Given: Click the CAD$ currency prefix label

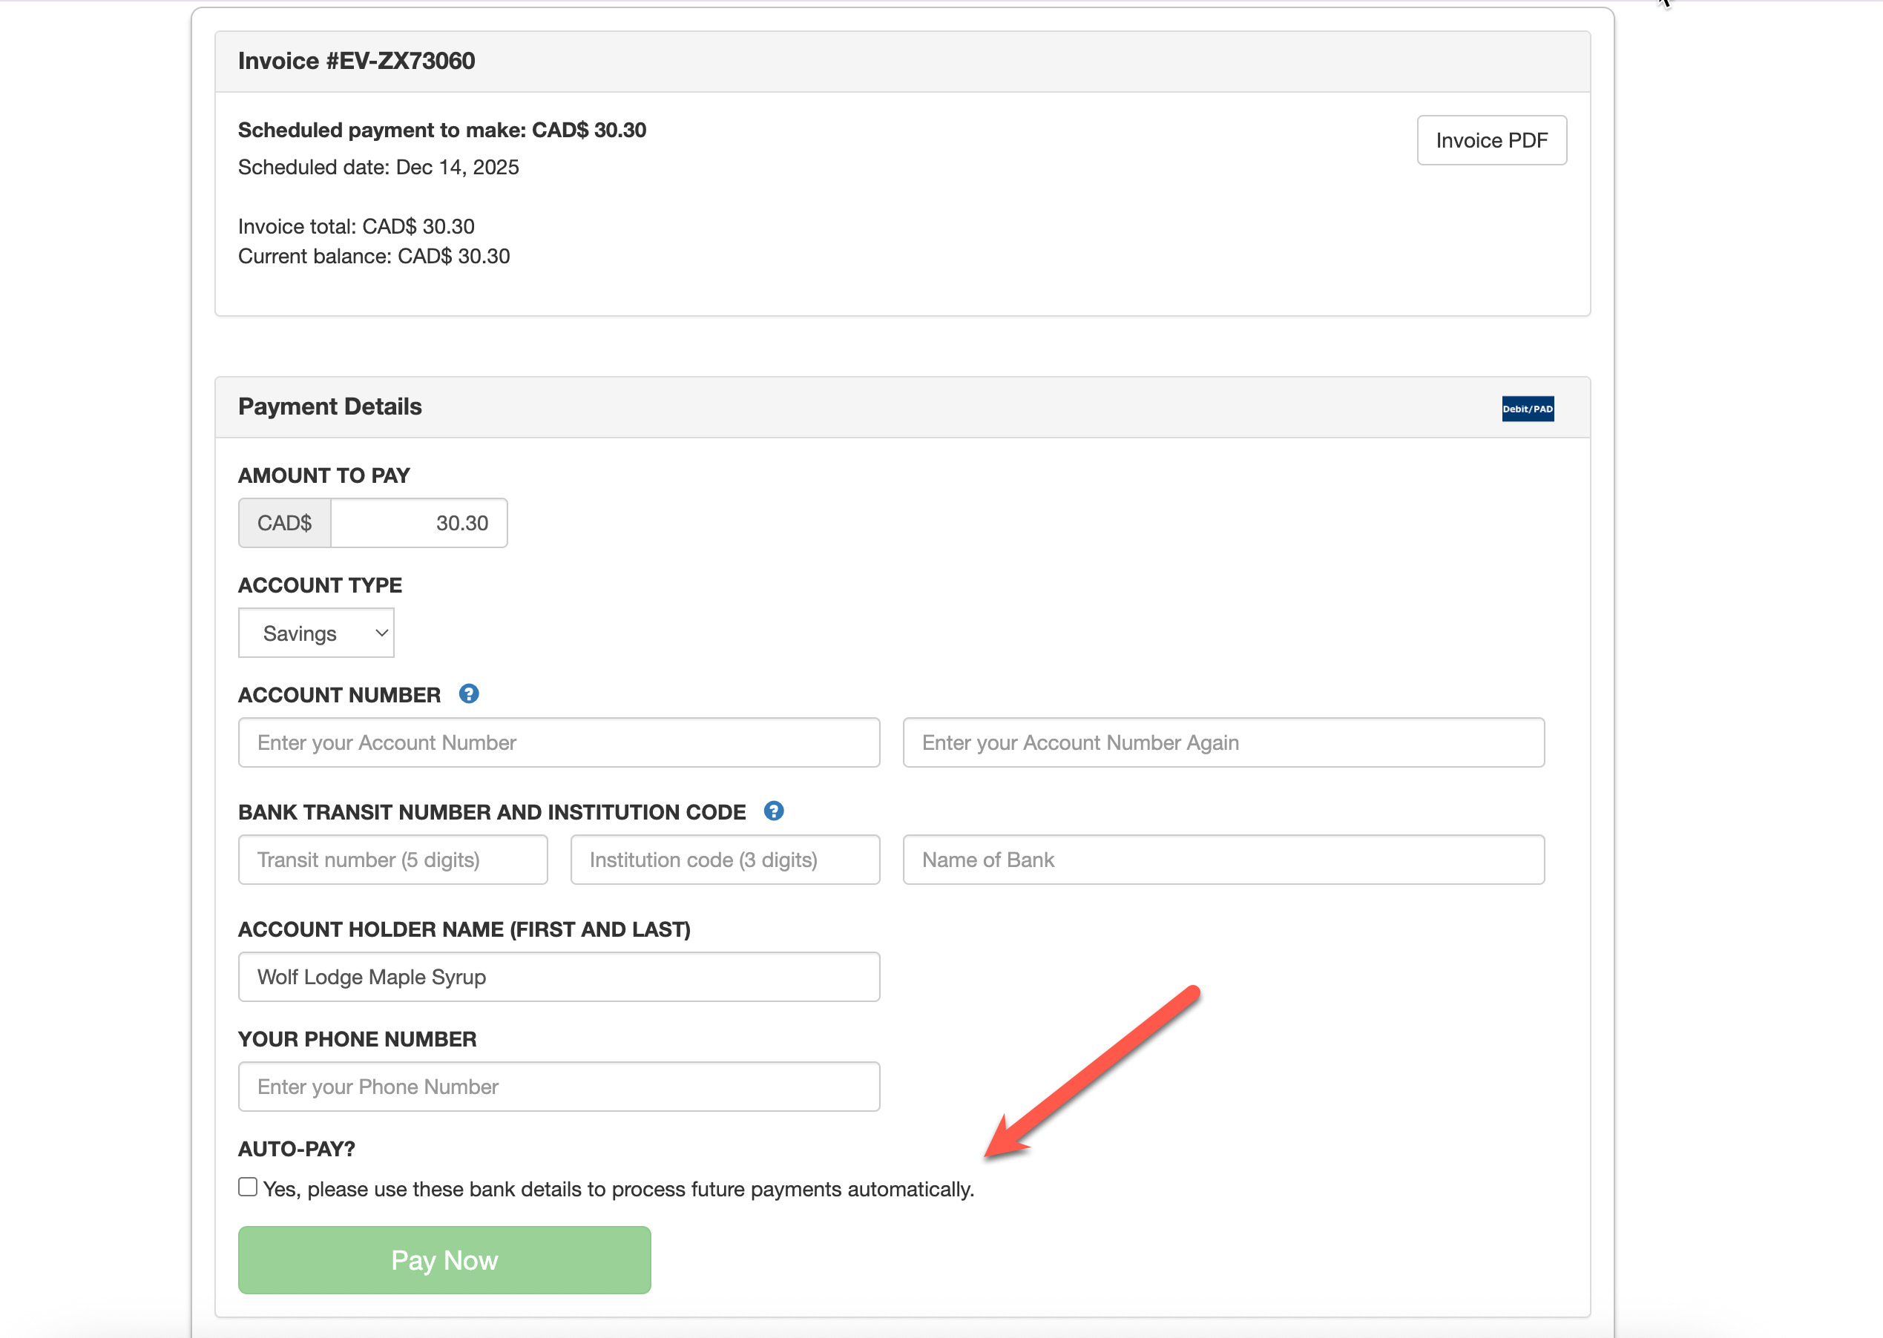Looking at the screenshot, I should (x=284, y=523).
